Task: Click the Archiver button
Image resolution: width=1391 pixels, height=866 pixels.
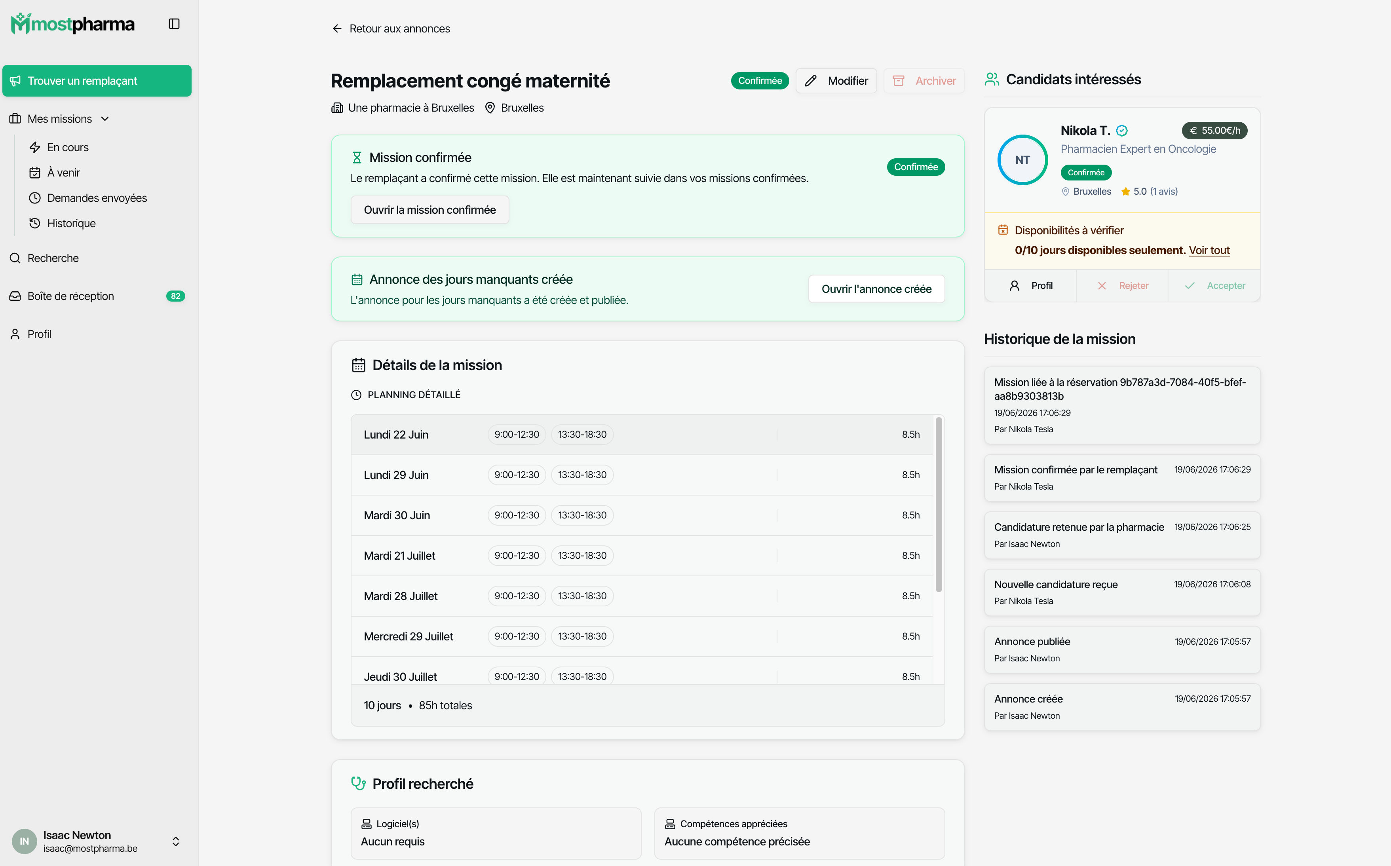Action: click(x=924, y=81)
